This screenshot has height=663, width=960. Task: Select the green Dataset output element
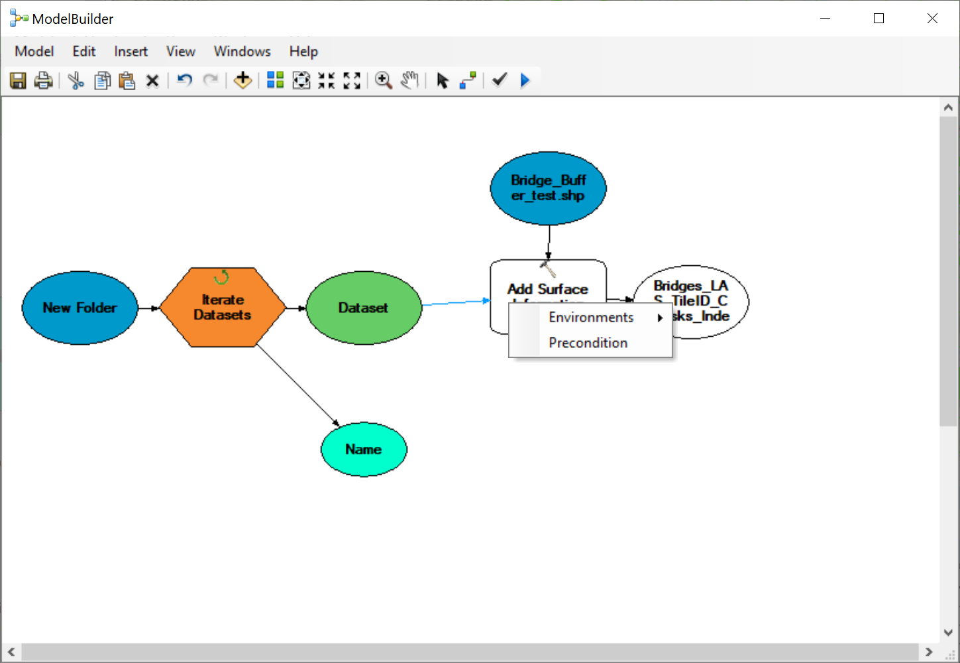pyautogui.click(x=363, y=307)
